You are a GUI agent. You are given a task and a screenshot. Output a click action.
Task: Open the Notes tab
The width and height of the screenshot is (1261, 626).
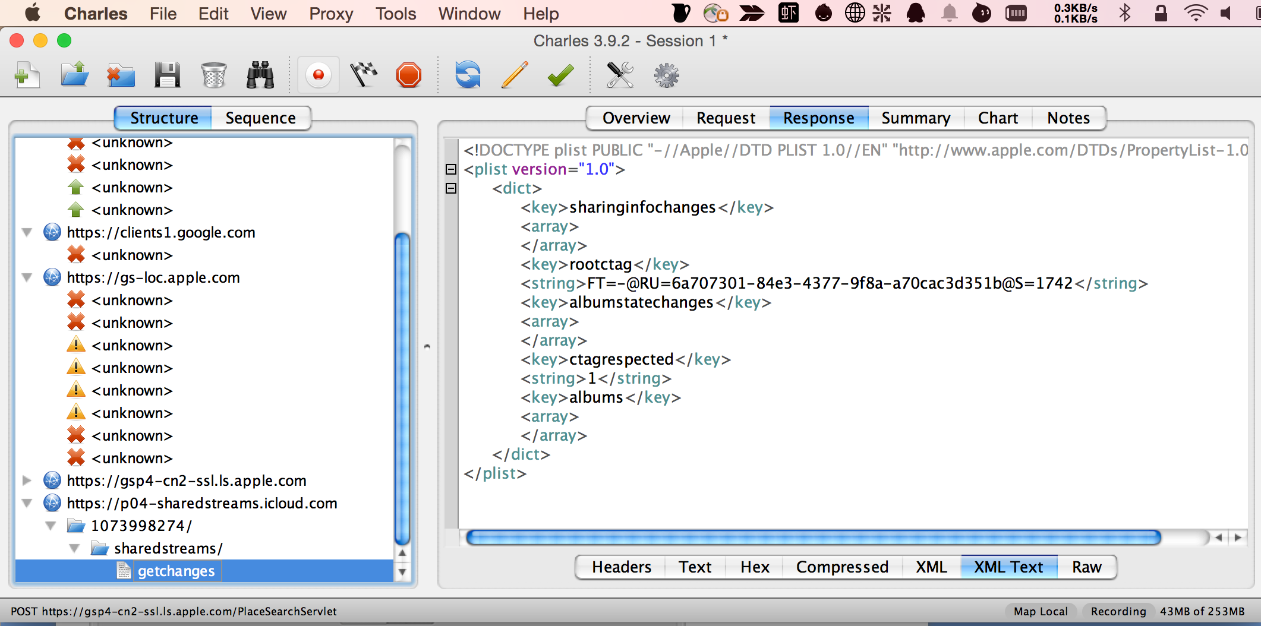point(1068,118)
